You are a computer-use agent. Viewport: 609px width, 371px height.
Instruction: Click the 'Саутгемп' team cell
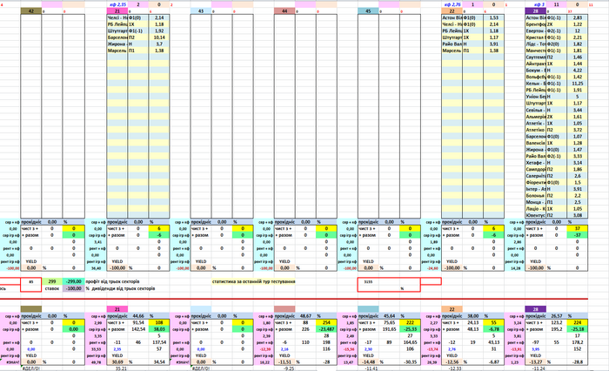pos(536,57)
